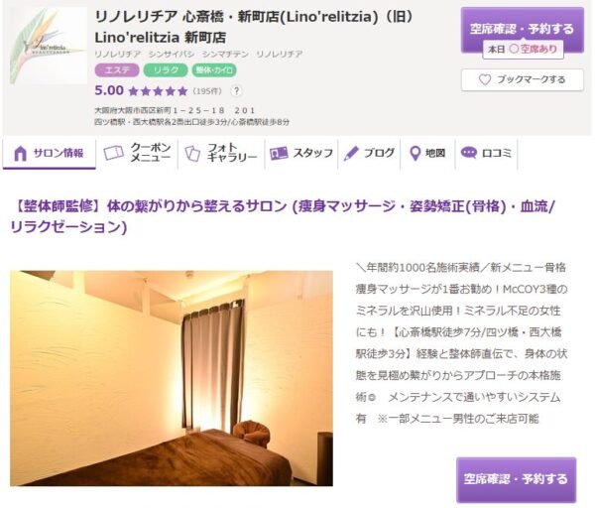Click the ブックマークする button
The height and width of the screenshot is (508, 595).
[x=523, y=79]
